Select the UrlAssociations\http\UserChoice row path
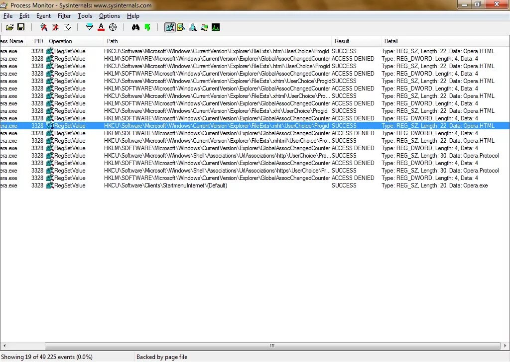 [217, 156]
